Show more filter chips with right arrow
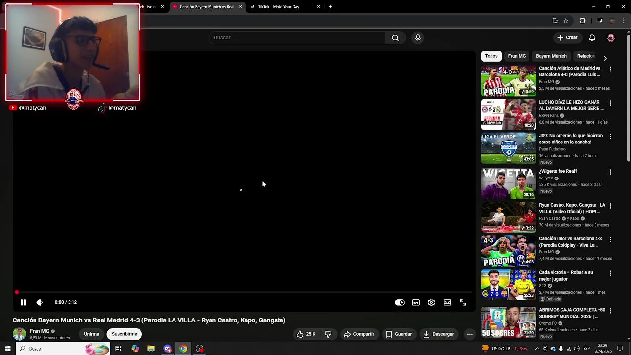Screen dimensions: 631x355 (x=605, y=58)
